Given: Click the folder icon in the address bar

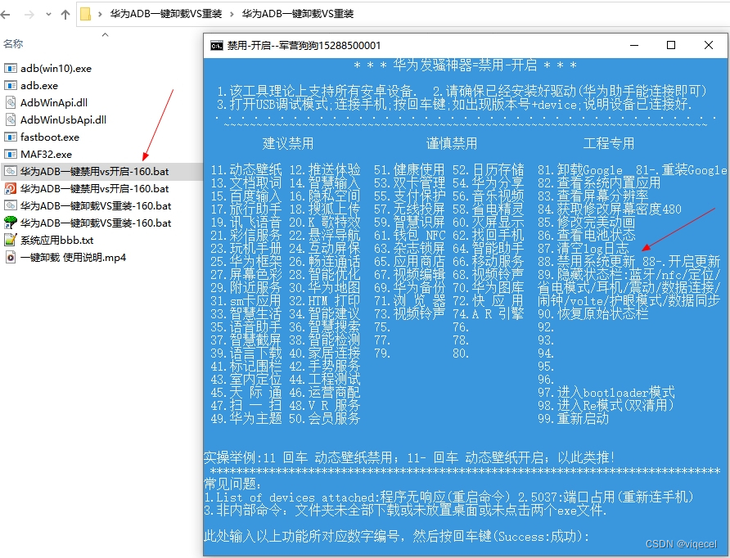Looking at the screenshot, I should 86,14.
